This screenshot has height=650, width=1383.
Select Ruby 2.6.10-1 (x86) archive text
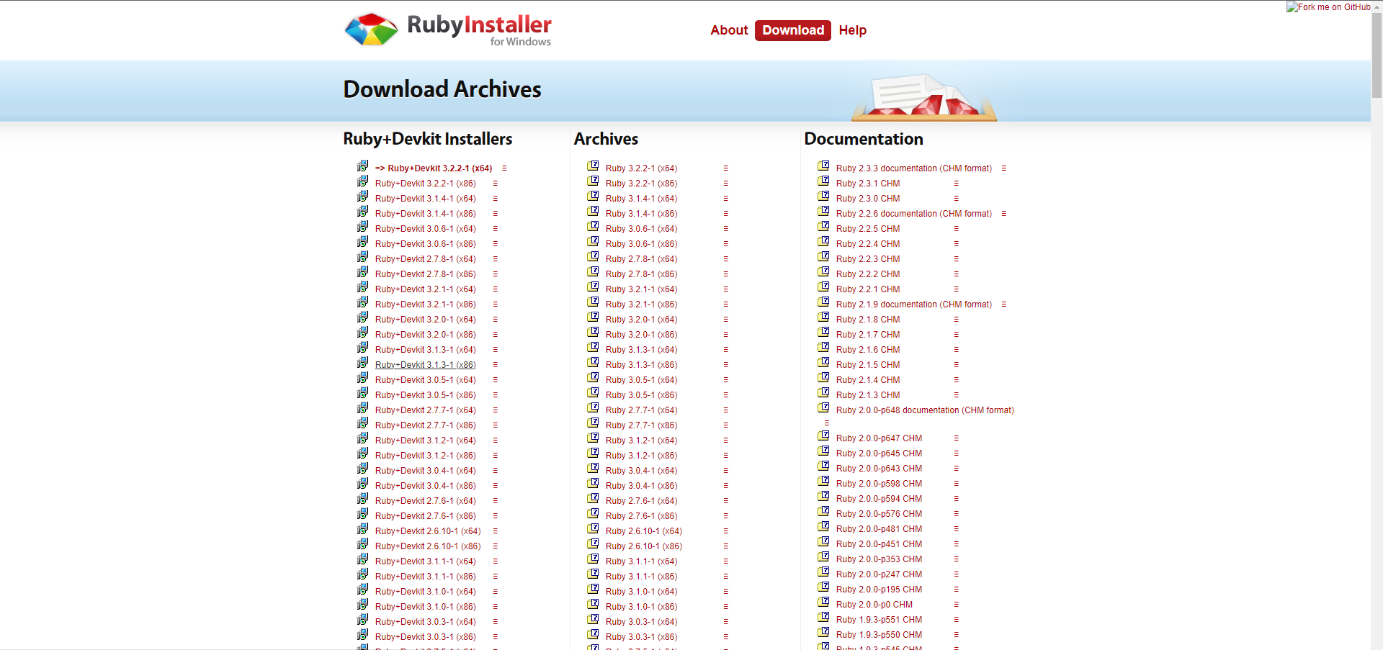[644, 546]
